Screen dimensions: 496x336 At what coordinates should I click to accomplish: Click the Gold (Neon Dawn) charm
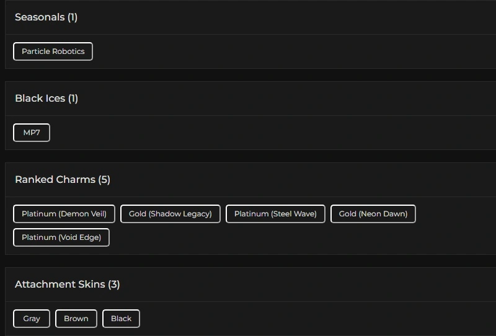point(373,214)
